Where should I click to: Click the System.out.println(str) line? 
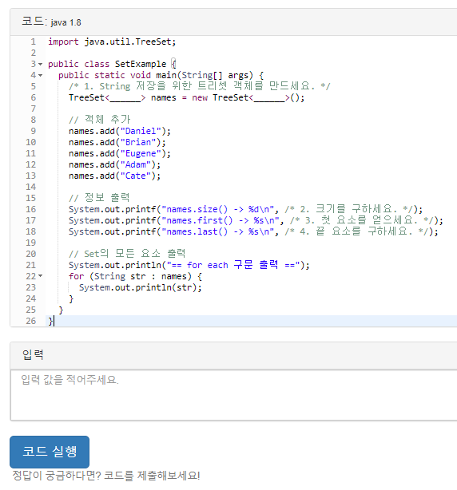(x=140, y=287)
